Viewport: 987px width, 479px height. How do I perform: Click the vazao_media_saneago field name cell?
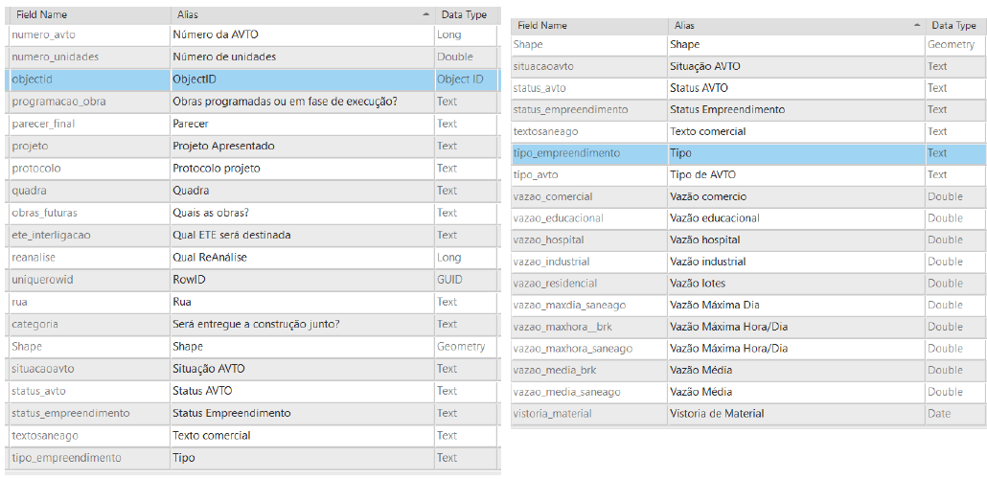[588, 392]
